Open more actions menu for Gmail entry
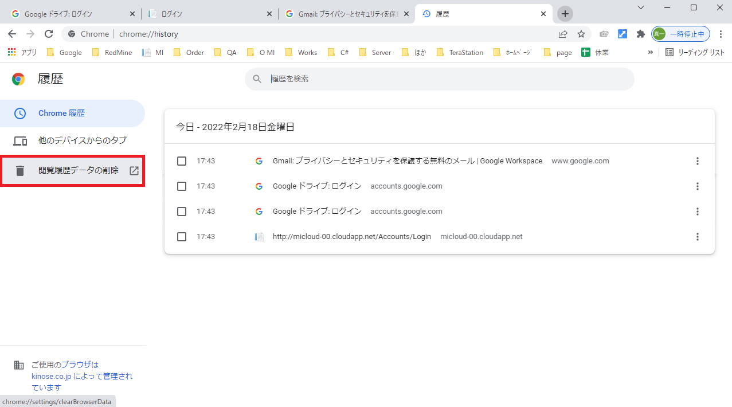732x407 pixels. 697,161
